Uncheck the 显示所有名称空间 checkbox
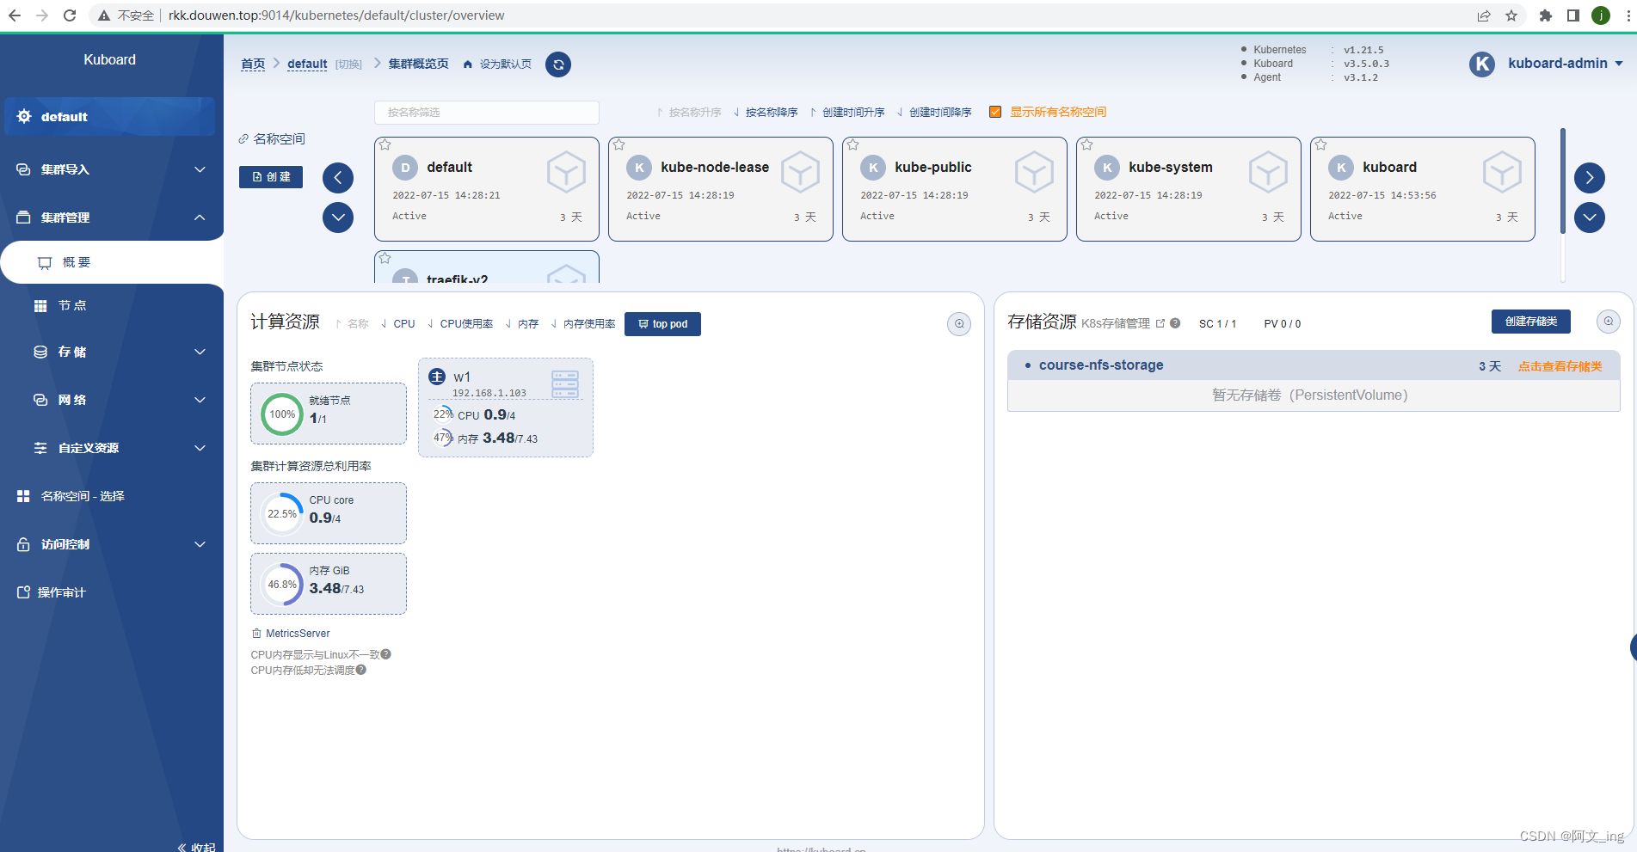Screen dimensions: 1637x852 coord(995,111)
